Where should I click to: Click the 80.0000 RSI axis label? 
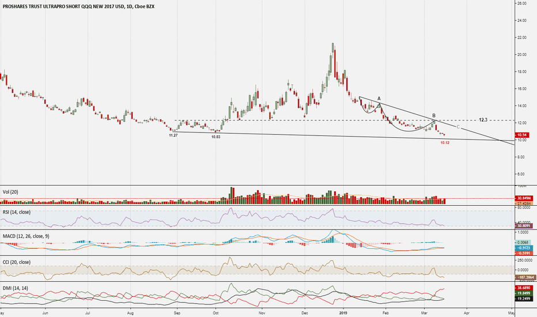(524, 207)
